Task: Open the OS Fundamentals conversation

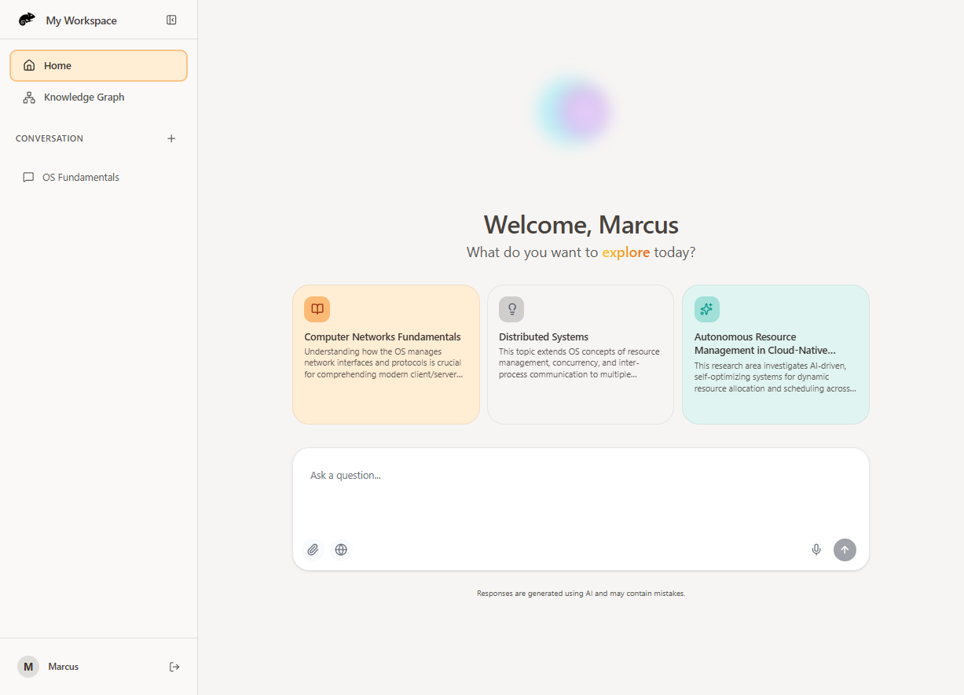Action: [x=81, y=178]
